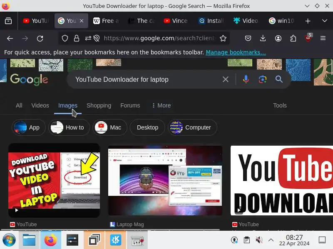Go back with the back arrow
Viewport: 333px width, 249px height.
click(x=10, y=38)
